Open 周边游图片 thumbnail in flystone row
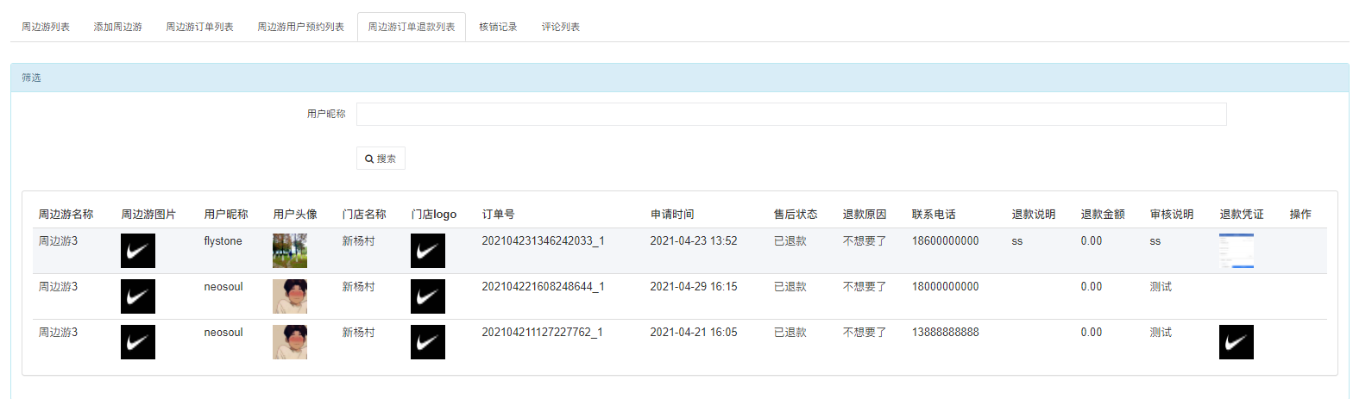The height and width of the screenshot is (399, 1353). pos(138,251)
